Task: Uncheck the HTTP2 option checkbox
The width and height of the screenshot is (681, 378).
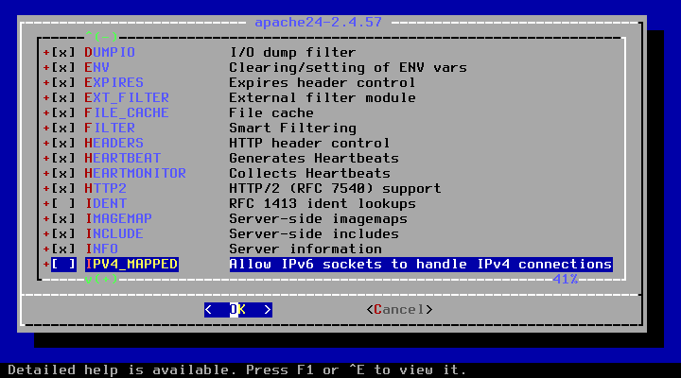Action: click(63, 189)
